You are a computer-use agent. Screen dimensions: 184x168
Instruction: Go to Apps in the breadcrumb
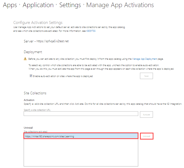pos(10,5)
